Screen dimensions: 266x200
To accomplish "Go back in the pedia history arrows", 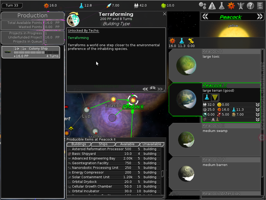I will click(x=145, y=89).
